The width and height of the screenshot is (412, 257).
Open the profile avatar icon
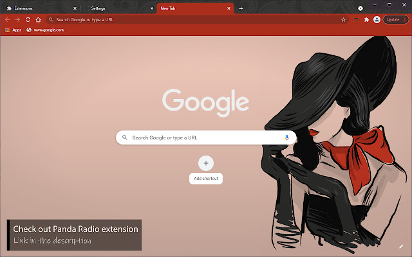[x=377, y=20]
